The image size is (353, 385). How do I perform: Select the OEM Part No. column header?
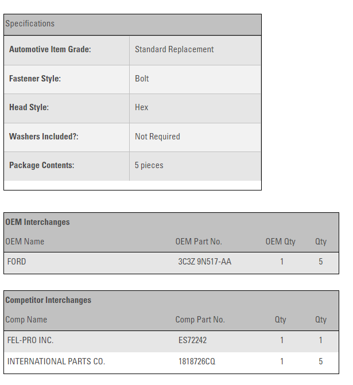coord(198,242)
